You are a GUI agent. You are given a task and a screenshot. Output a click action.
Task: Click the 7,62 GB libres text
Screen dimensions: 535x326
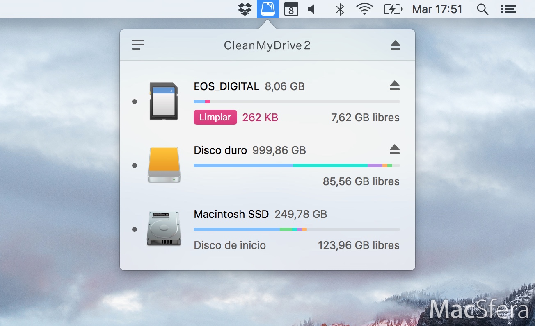[x=365, y=118]
